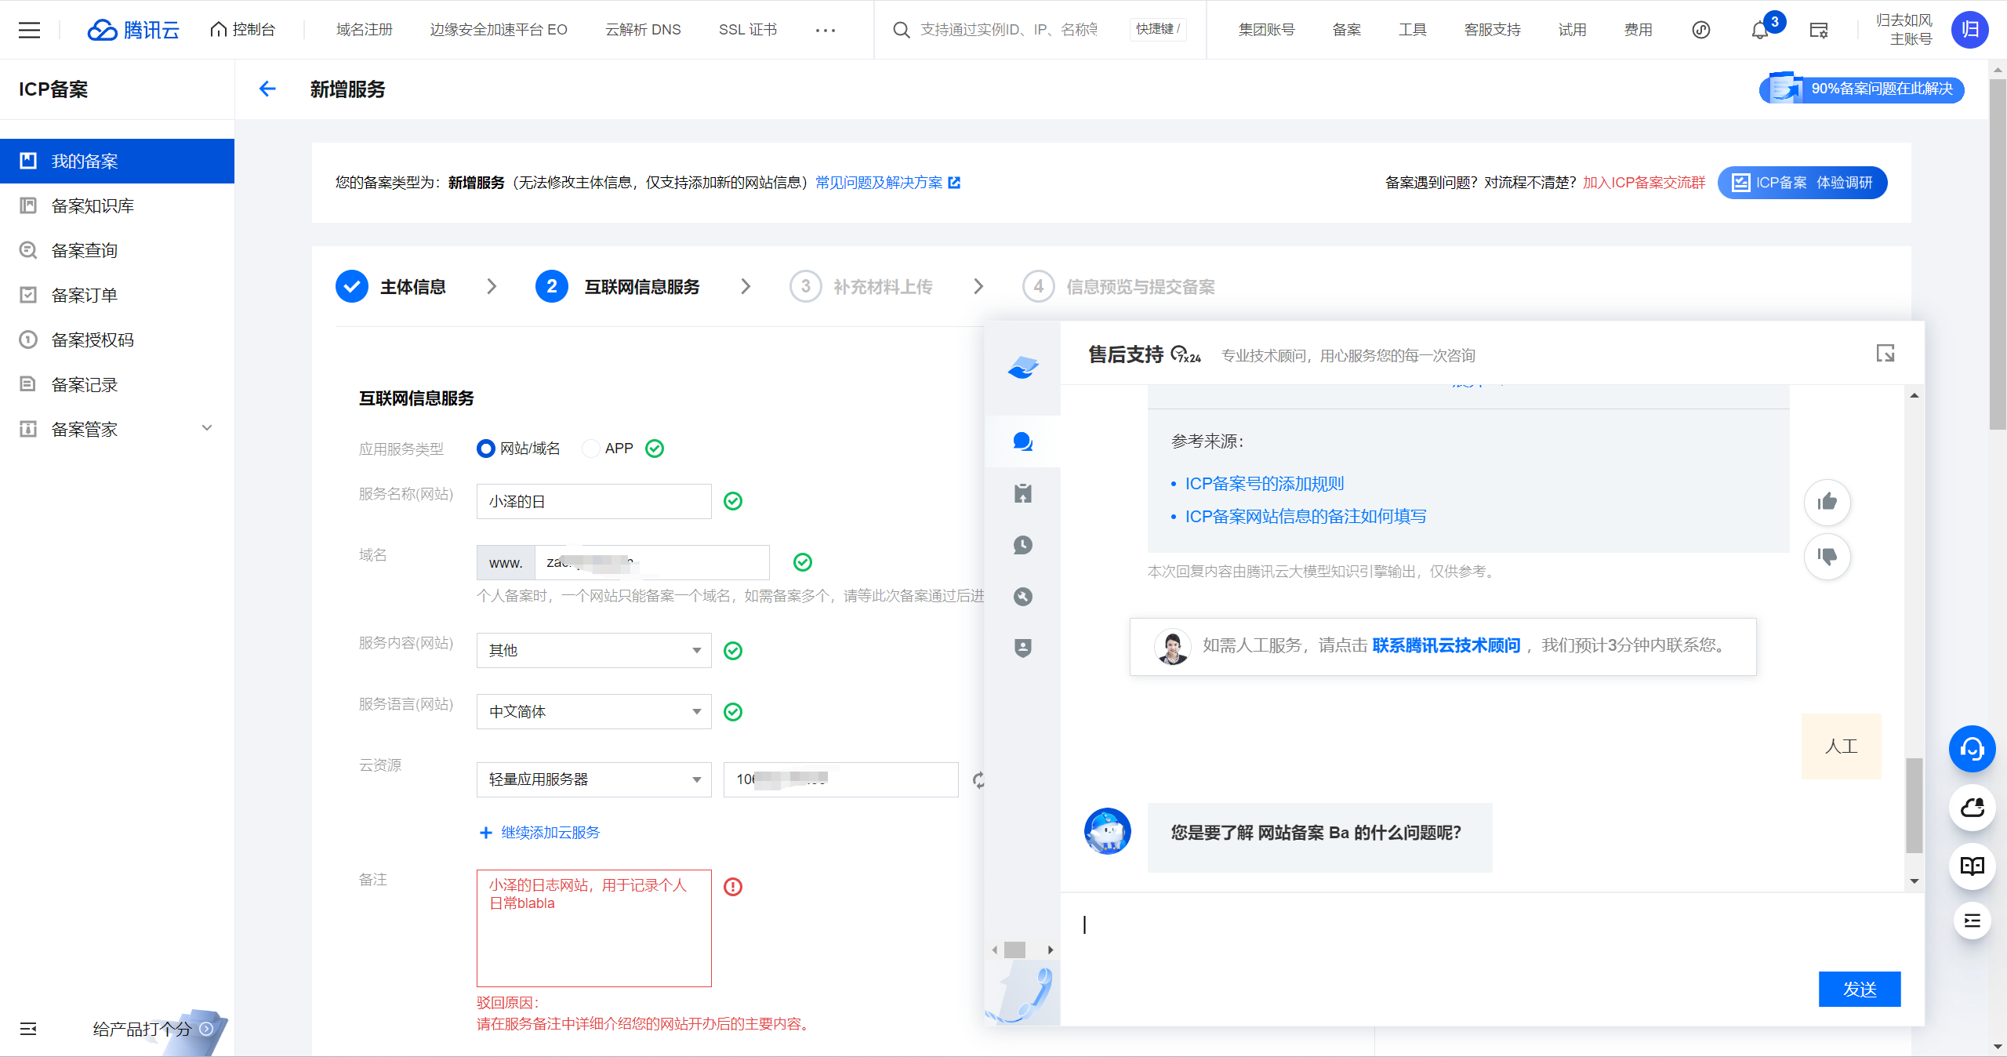This screenshot has height=1057, width=2007.
Task: Click the 联系腾讯云技术顾问 link
Action: click(1446, 645)
